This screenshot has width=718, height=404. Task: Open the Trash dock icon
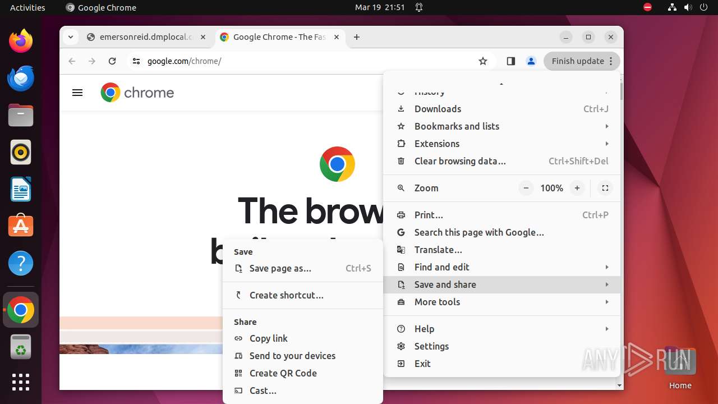(21, 347)
